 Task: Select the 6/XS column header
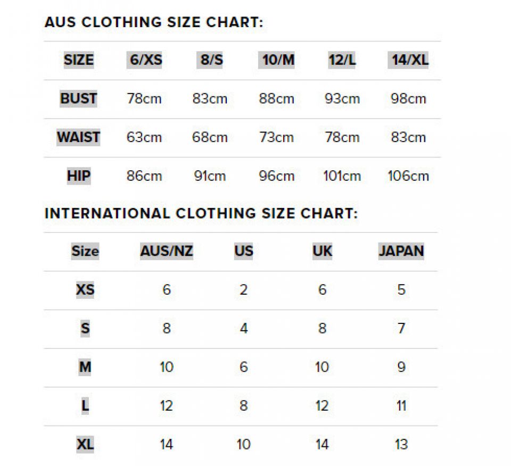[x=145, y=60]
